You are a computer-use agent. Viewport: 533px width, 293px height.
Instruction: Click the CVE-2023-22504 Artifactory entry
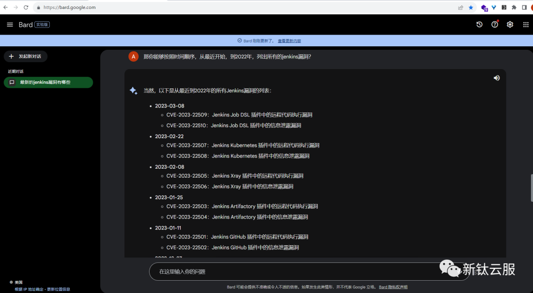(237, 217)
